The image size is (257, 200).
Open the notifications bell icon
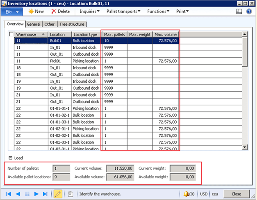186,193
